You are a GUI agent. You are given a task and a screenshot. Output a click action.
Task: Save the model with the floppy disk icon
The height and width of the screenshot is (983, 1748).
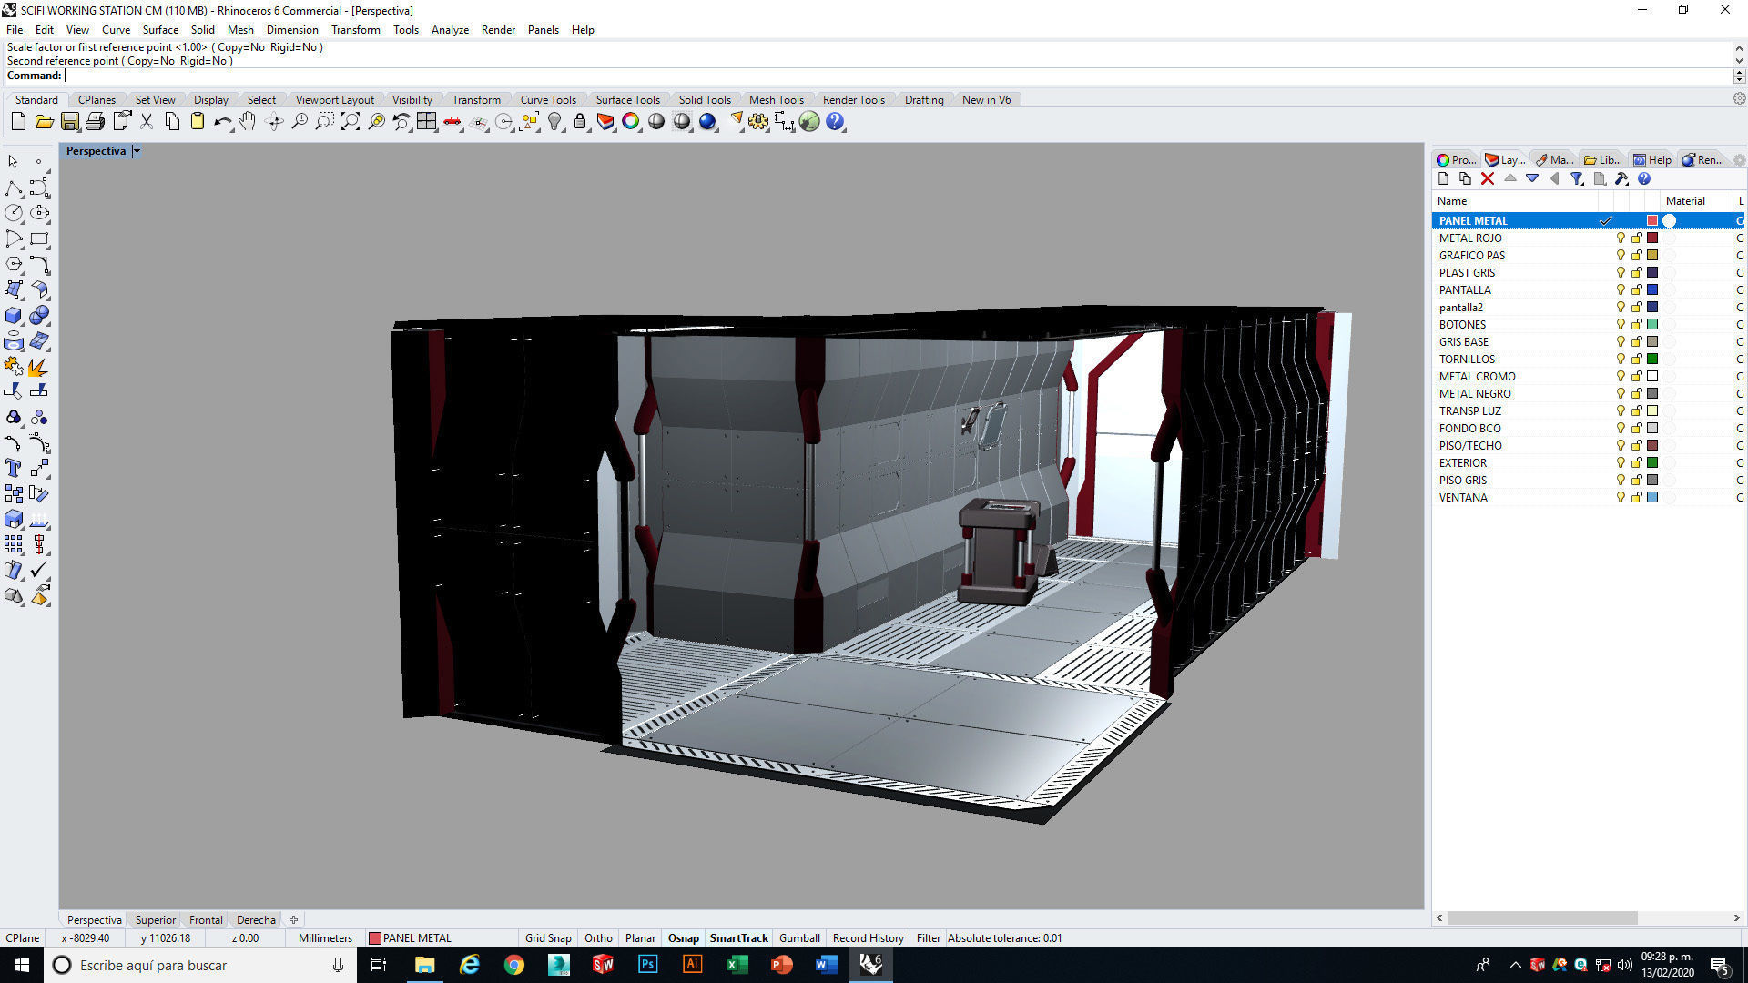(69, 121)
